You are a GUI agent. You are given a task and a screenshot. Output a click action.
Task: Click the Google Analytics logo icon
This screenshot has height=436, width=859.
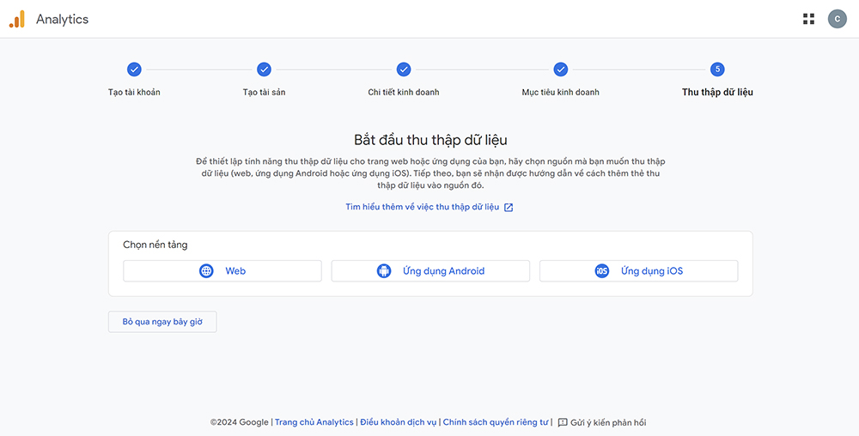[17, 19]
